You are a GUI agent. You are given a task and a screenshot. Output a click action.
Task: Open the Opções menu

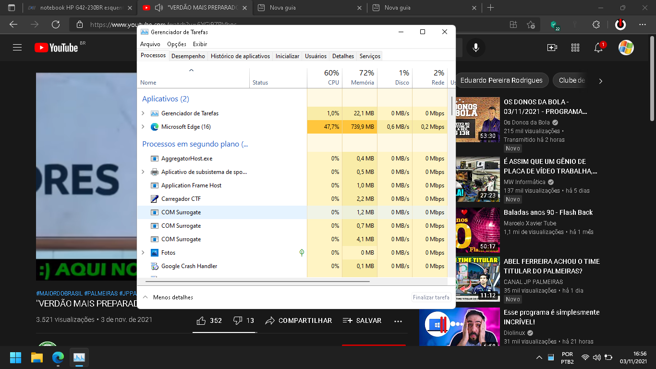coord(177,44)
